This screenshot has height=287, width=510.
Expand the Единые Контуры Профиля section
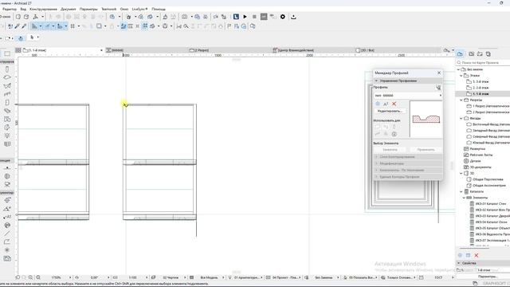coord(408,177)
